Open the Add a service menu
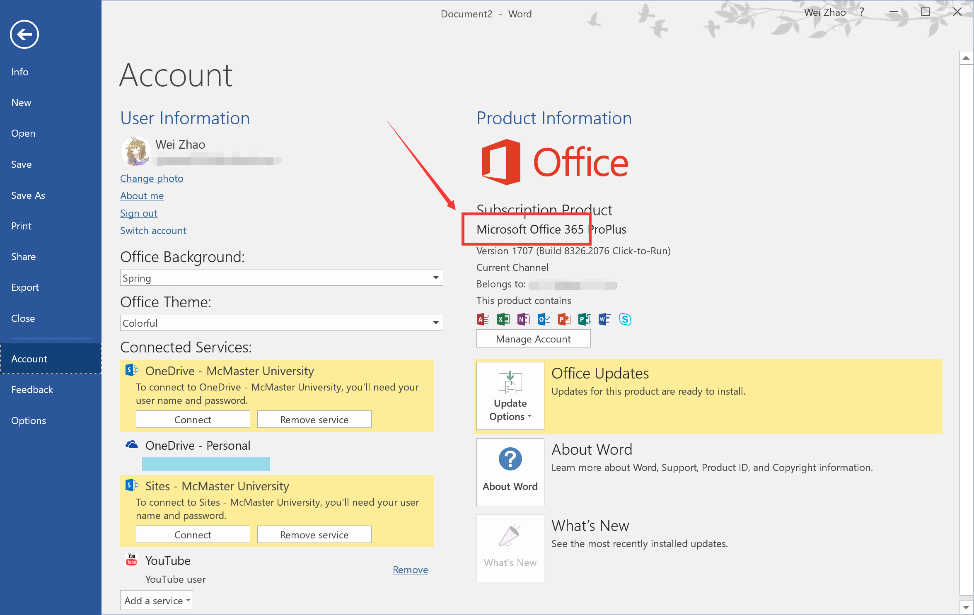This screenshot has height=615, width=974. pyautogui.click(x=157, y=601)
